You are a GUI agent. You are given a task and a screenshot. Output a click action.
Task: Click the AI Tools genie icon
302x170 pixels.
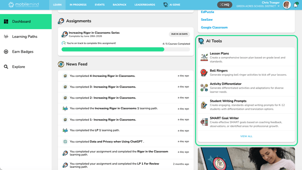(201, 41)
